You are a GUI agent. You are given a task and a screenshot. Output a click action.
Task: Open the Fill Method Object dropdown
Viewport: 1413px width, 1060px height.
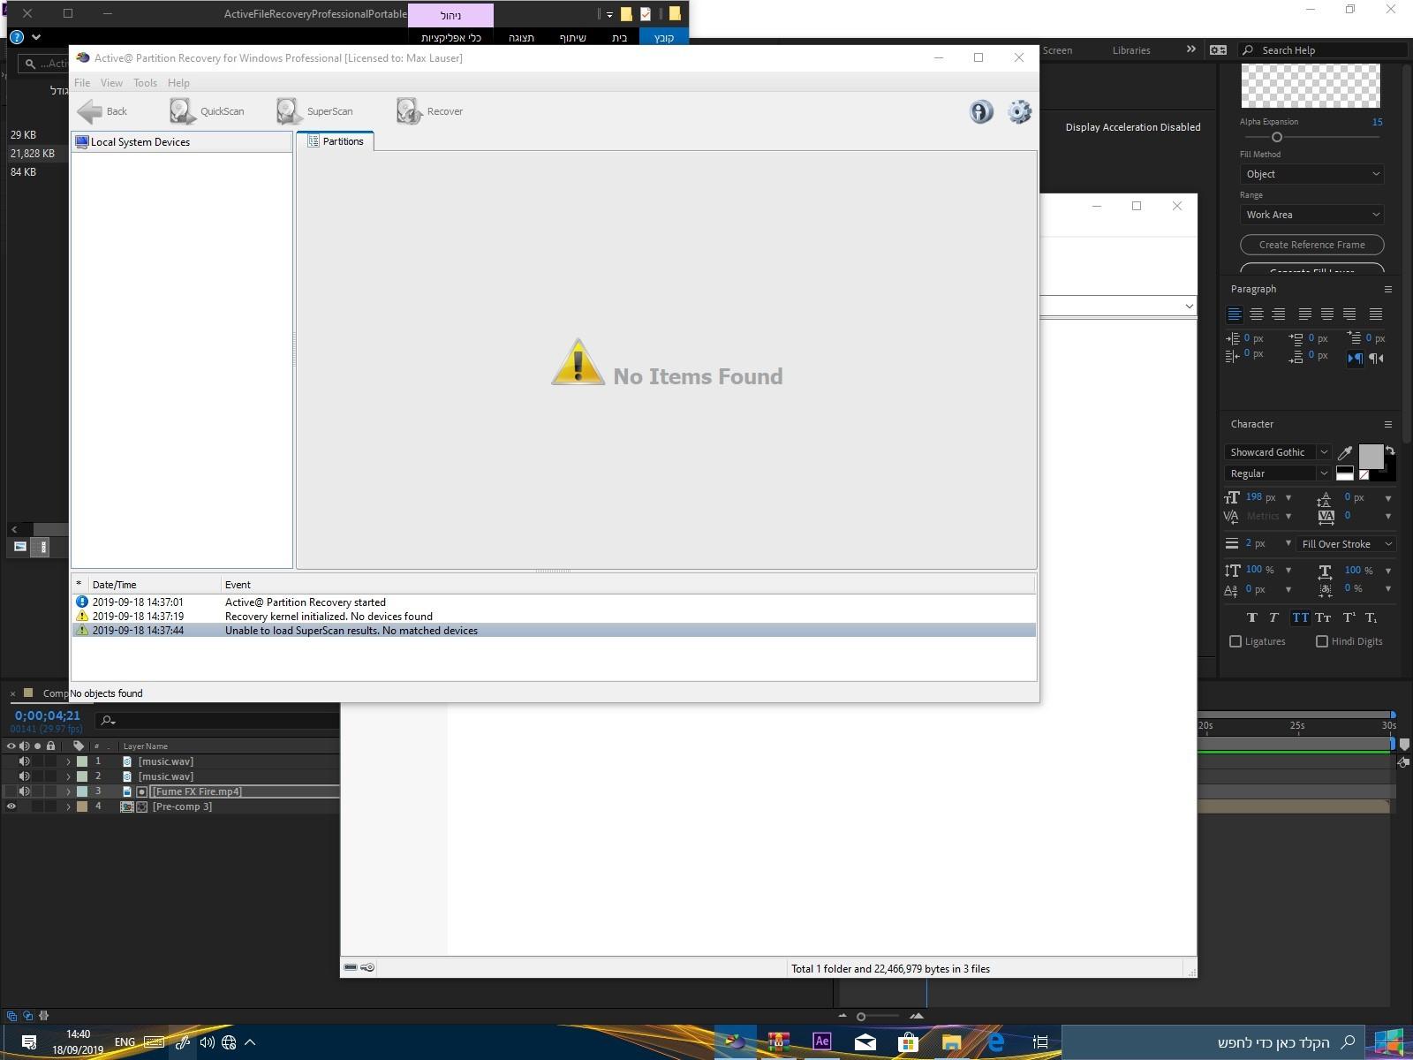(1311, 174)
